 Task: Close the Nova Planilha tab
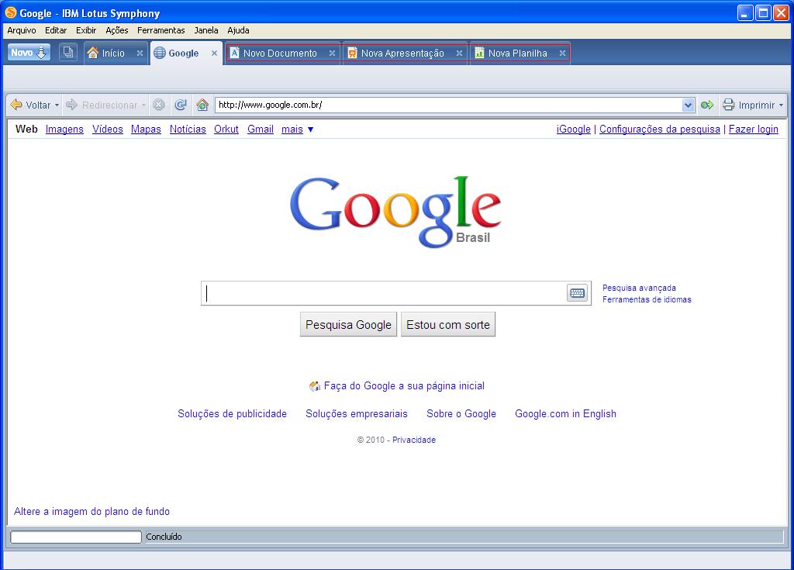[x=562, y=53]
